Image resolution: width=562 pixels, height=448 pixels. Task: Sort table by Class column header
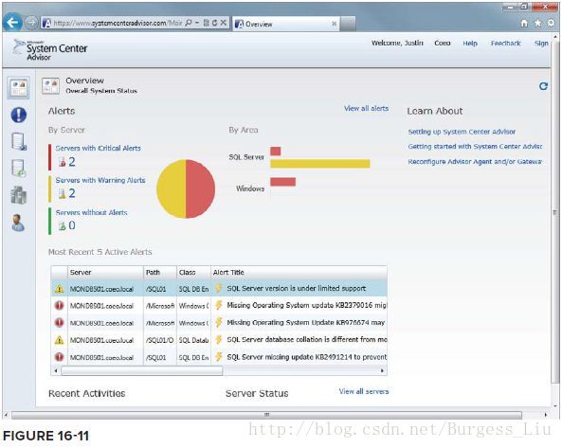[193, 273]
